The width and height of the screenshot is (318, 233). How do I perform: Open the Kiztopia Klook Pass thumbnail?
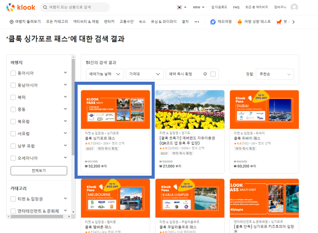click(264, 198)
